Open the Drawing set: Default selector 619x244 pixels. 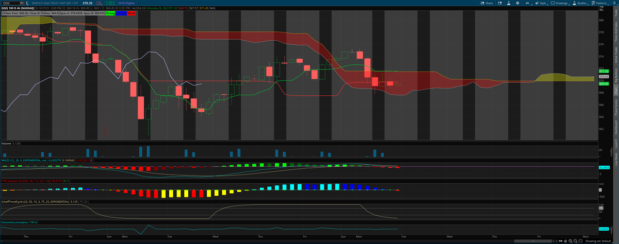(598, 241)
